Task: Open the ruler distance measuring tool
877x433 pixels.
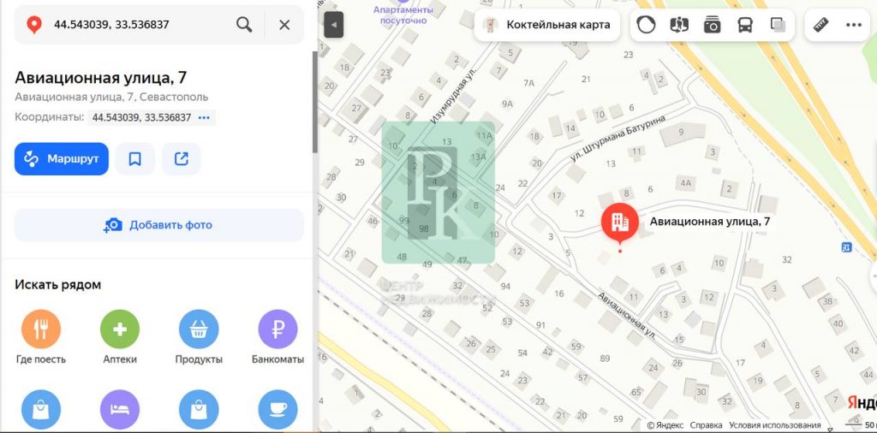Action: point(821,25)
